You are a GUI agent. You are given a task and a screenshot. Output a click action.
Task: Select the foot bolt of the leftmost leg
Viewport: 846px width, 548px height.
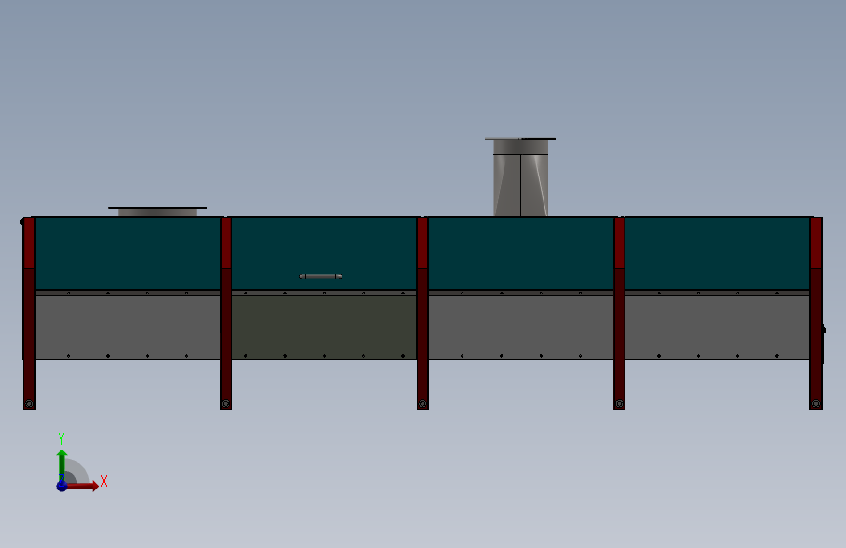tap(29, 404)
